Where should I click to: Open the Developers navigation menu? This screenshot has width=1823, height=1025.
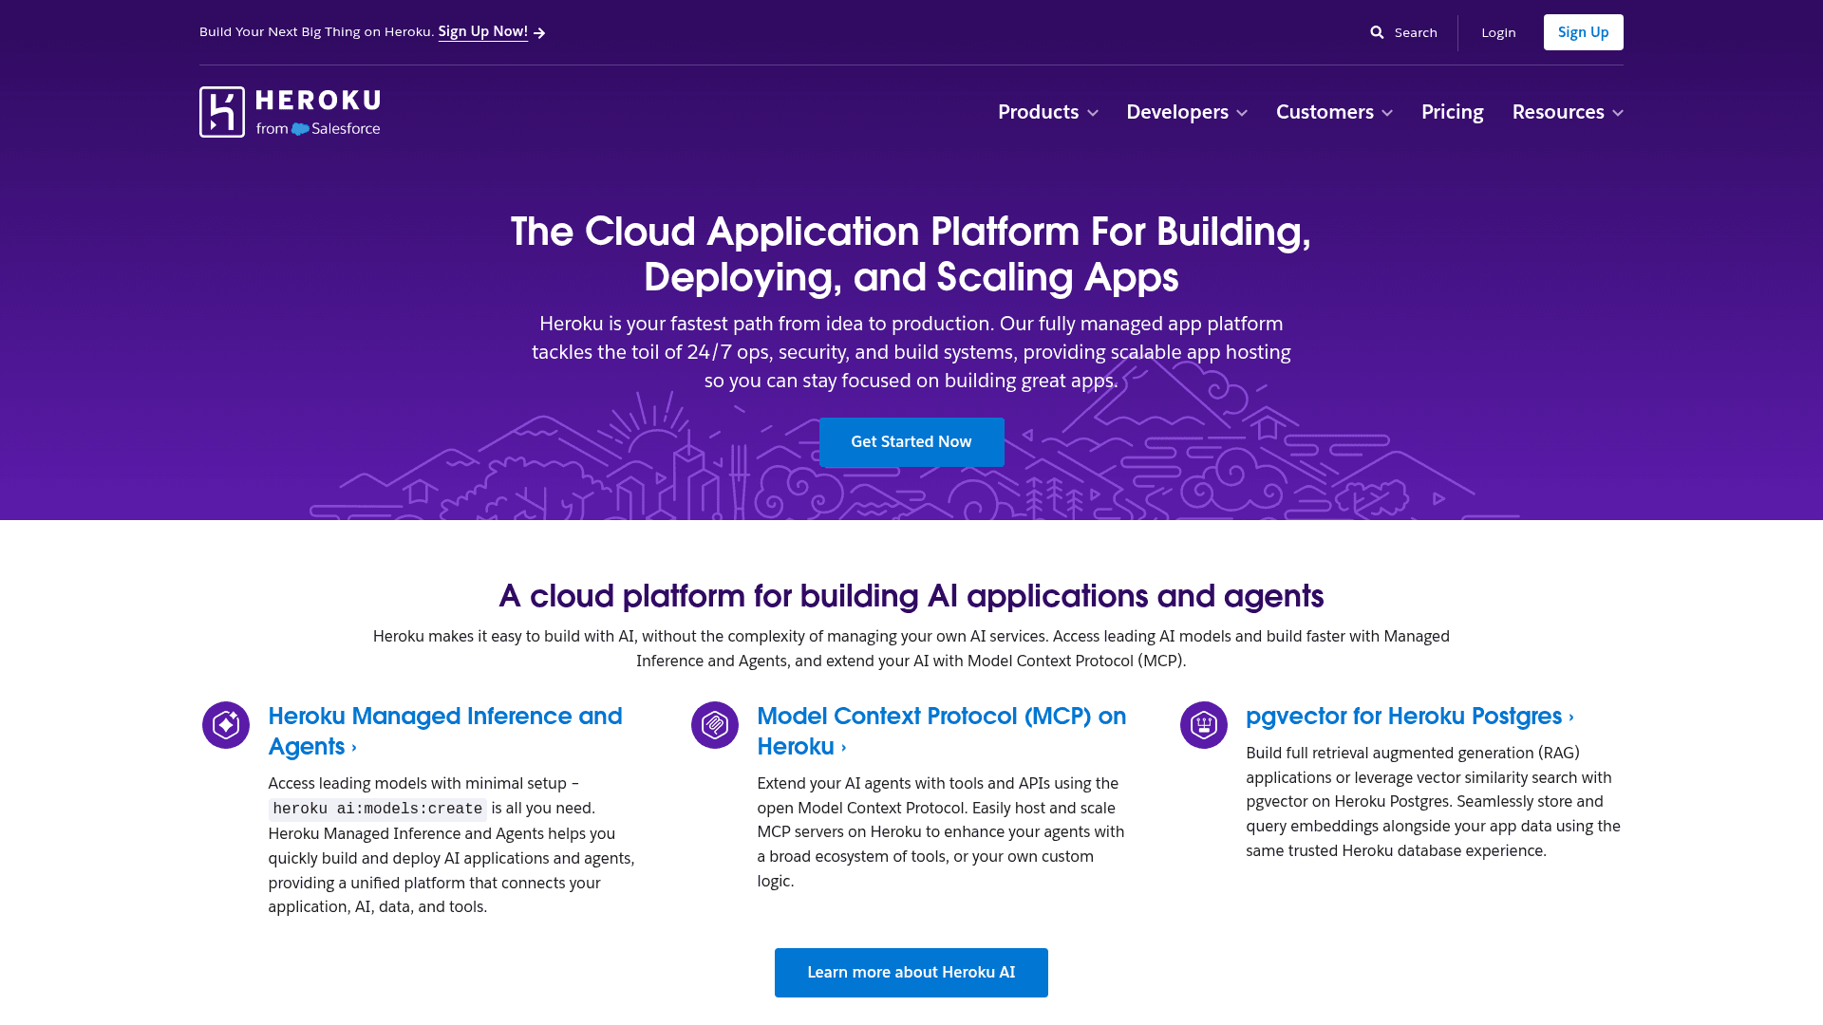click(1187, 112)
